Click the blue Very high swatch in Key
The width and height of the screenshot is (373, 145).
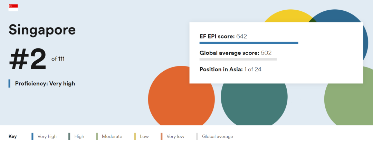pos(32,136)
